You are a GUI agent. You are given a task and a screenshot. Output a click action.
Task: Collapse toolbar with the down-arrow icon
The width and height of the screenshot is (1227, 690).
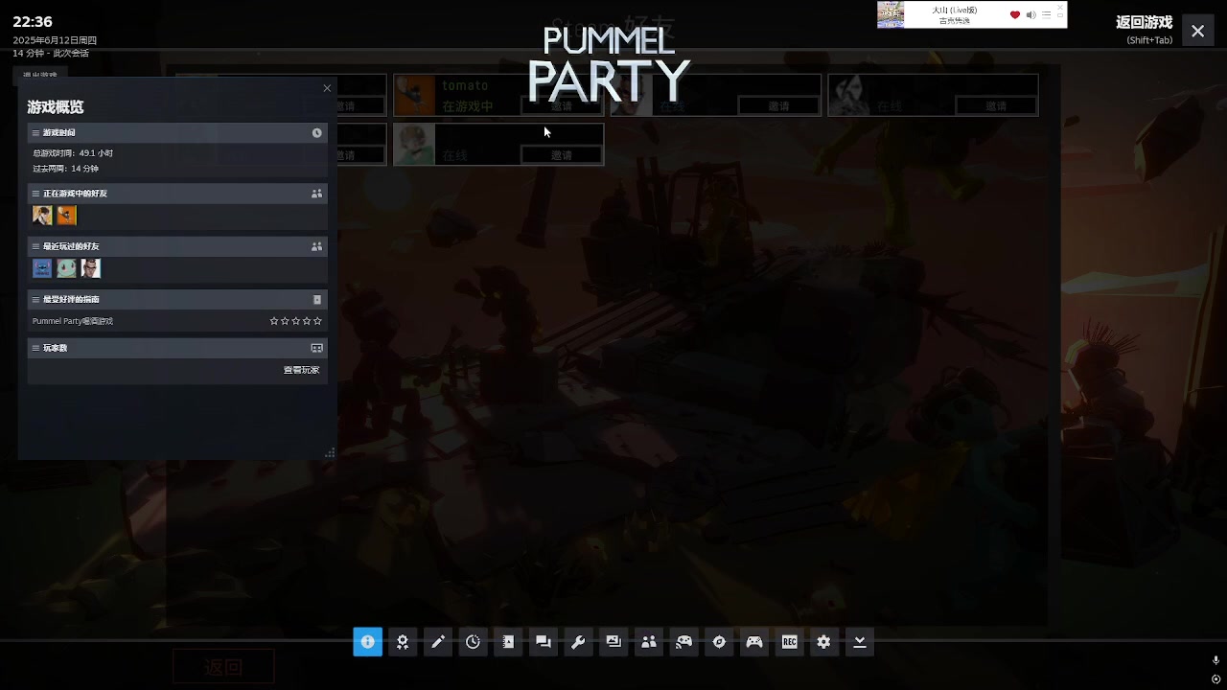coord(860,642)
